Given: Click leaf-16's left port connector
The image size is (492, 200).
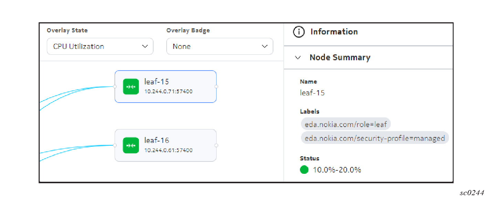Looking at the screenshot, I should point(115,145).
